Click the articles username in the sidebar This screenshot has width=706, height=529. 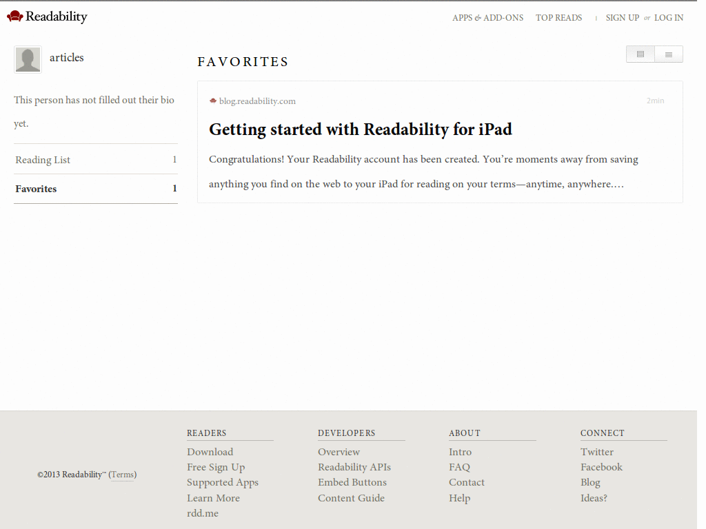pos(67,58)
